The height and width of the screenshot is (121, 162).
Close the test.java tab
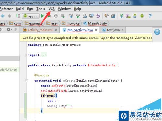point(122,30)
